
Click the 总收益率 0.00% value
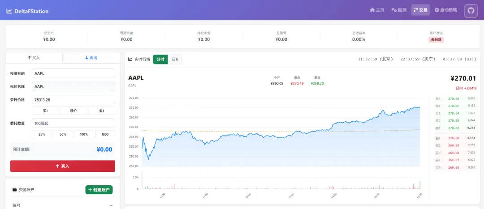[359, 39]
